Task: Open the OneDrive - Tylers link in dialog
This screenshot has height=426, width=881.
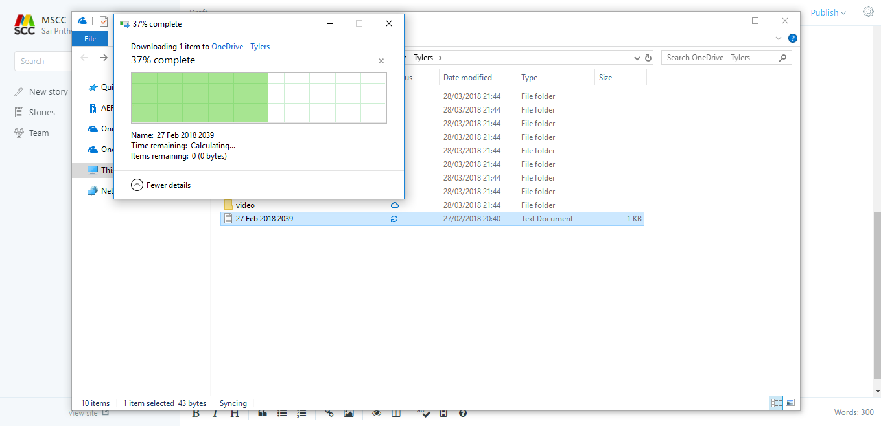Action: 241,47
